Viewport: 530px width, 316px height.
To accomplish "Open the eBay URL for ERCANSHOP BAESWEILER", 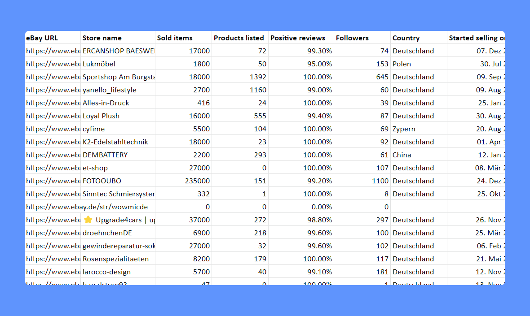I will coord(53,51).
